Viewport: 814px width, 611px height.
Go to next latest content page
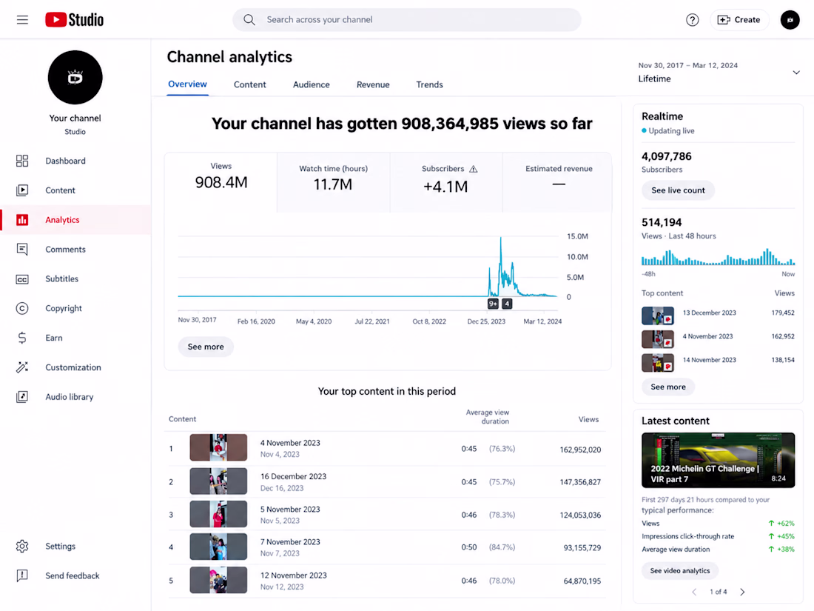742,592
